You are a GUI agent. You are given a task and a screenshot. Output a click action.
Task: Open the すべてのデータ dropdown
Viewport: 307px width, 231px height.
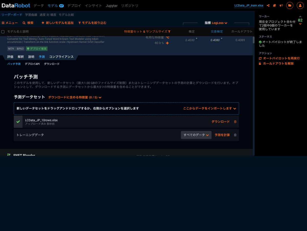click(x=196, y=135)
